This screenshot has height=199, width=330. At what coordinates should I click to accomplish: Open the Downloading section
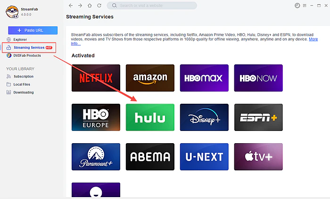click(24, 92)
